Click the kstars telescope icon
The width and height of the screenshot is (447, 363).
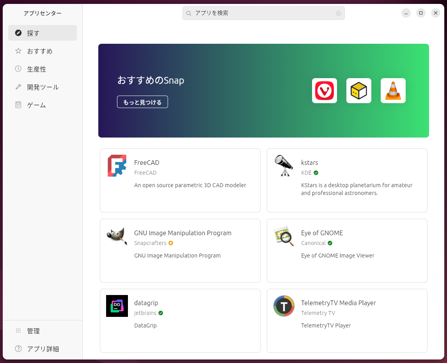coord(284,166)
